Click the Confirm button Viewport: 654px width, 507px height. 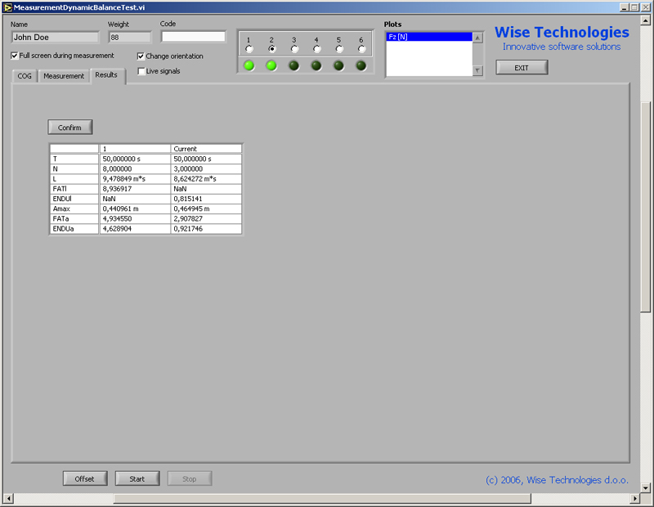tap(70, 128)
